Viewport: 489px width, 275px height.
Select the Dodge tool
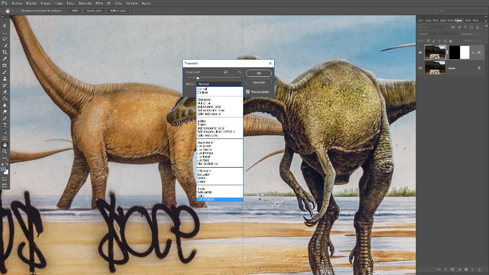pyautogui.click(x=5, y=112)
